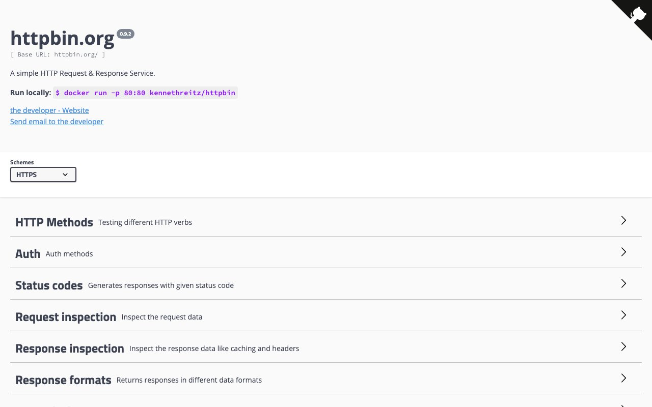
Task: Click the 0.9.2 version badge
Action: 125,34
